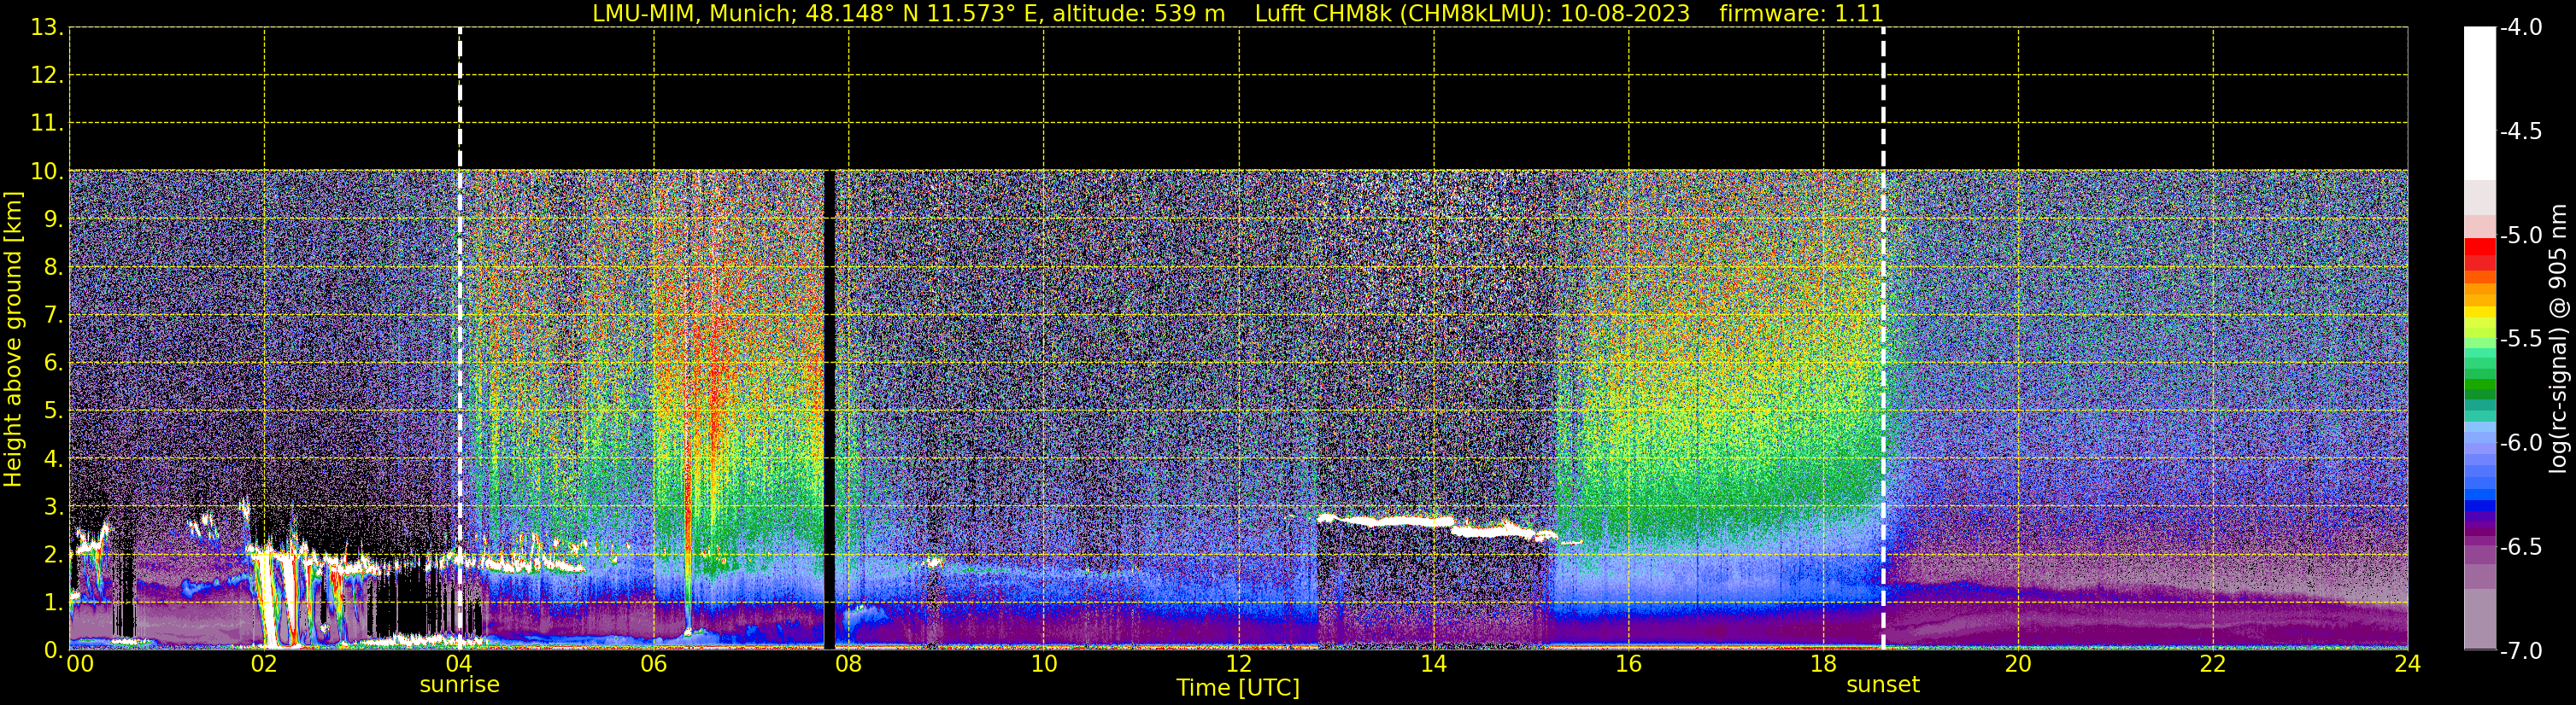
Task: Click the 22 tick label on the time axis
Action: click(x=2213, y=664)
